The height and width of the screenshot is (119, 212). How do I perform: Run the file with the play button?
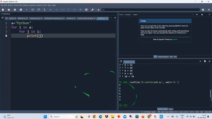click(x=27, y=10)
